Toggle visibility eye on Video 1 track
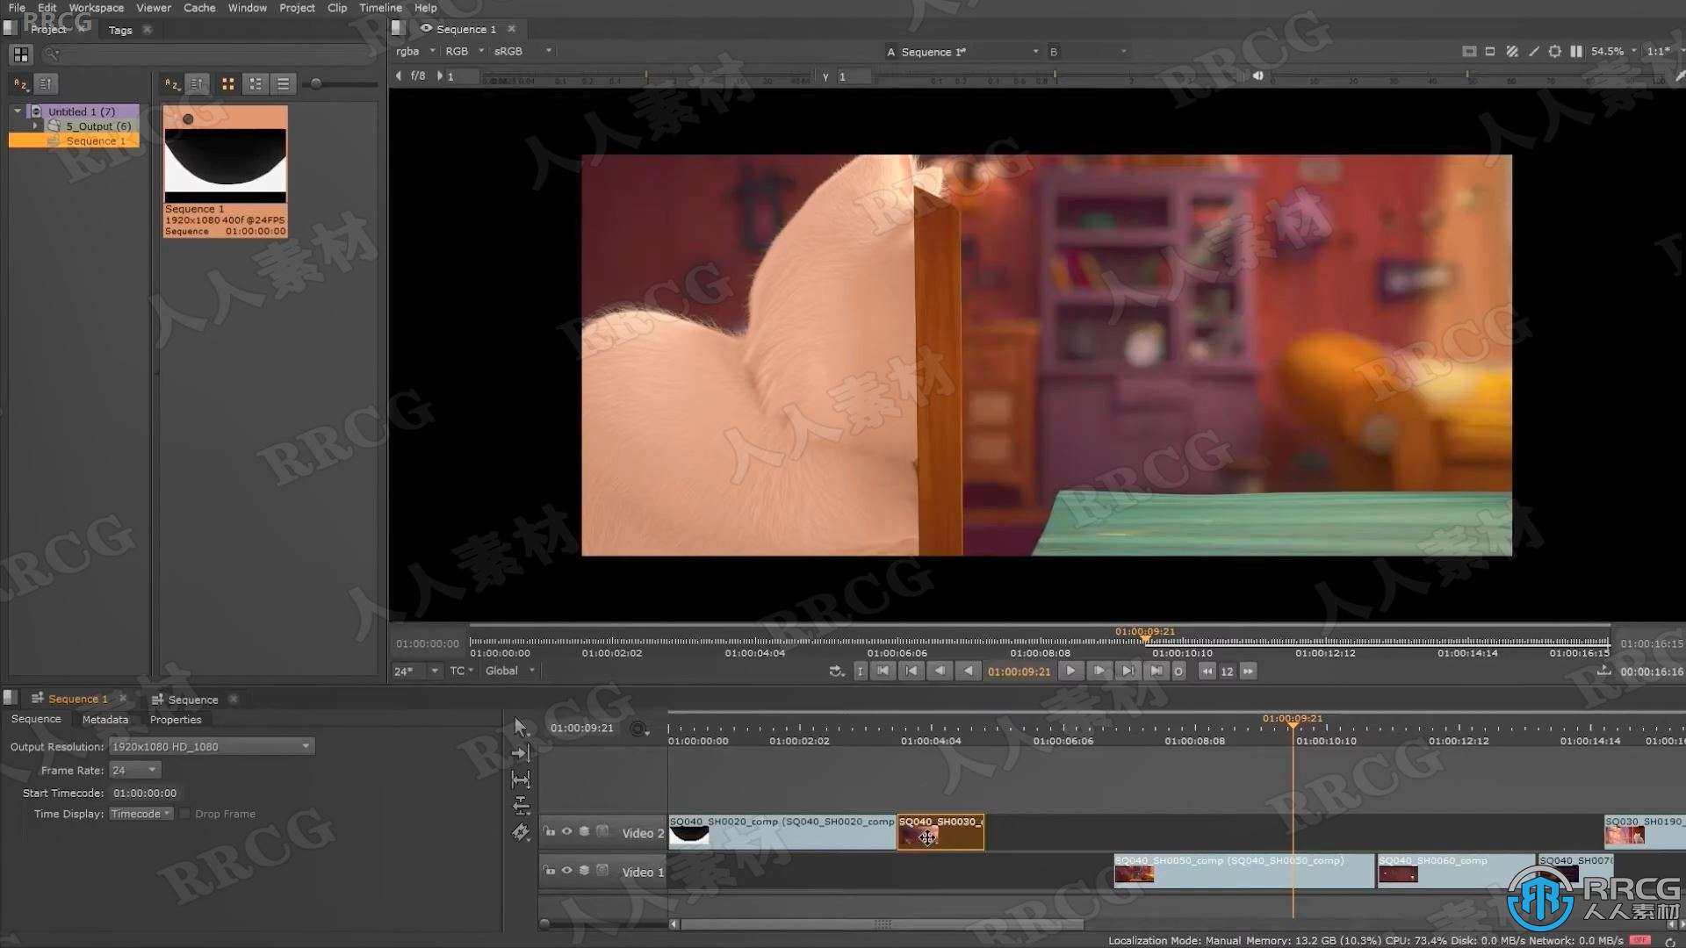This screenshot has height=948, width=1686. point(567,871)
